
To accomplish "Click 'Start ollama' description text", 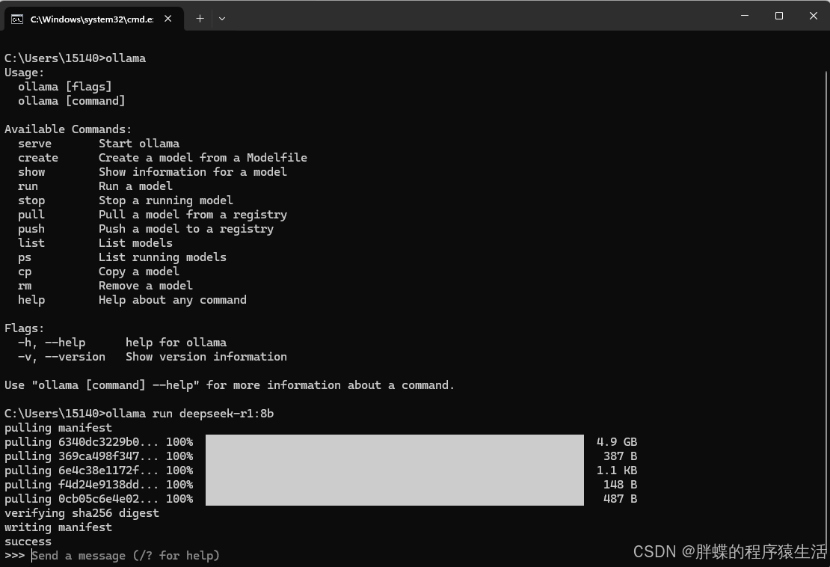I will click(x=139, y=144).
